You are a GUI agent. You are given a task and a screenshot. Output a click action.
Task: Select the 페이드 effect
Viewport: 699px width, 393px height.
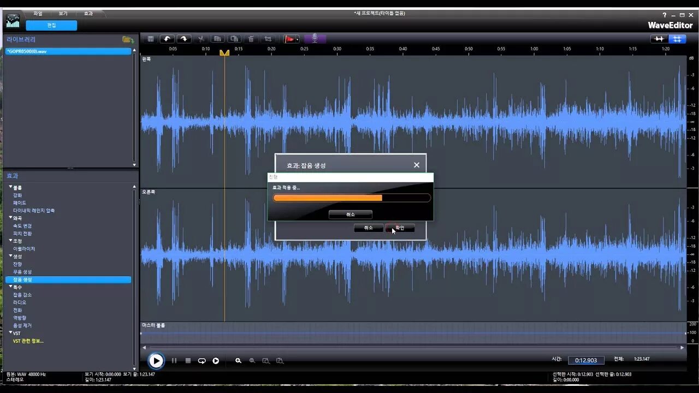[x=20, y=203]
